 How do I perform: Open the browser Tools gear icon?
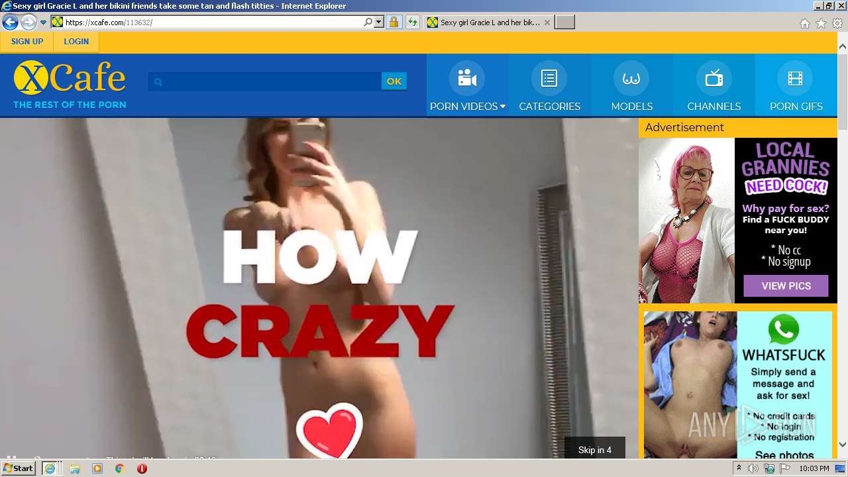[x=837, y=23]
